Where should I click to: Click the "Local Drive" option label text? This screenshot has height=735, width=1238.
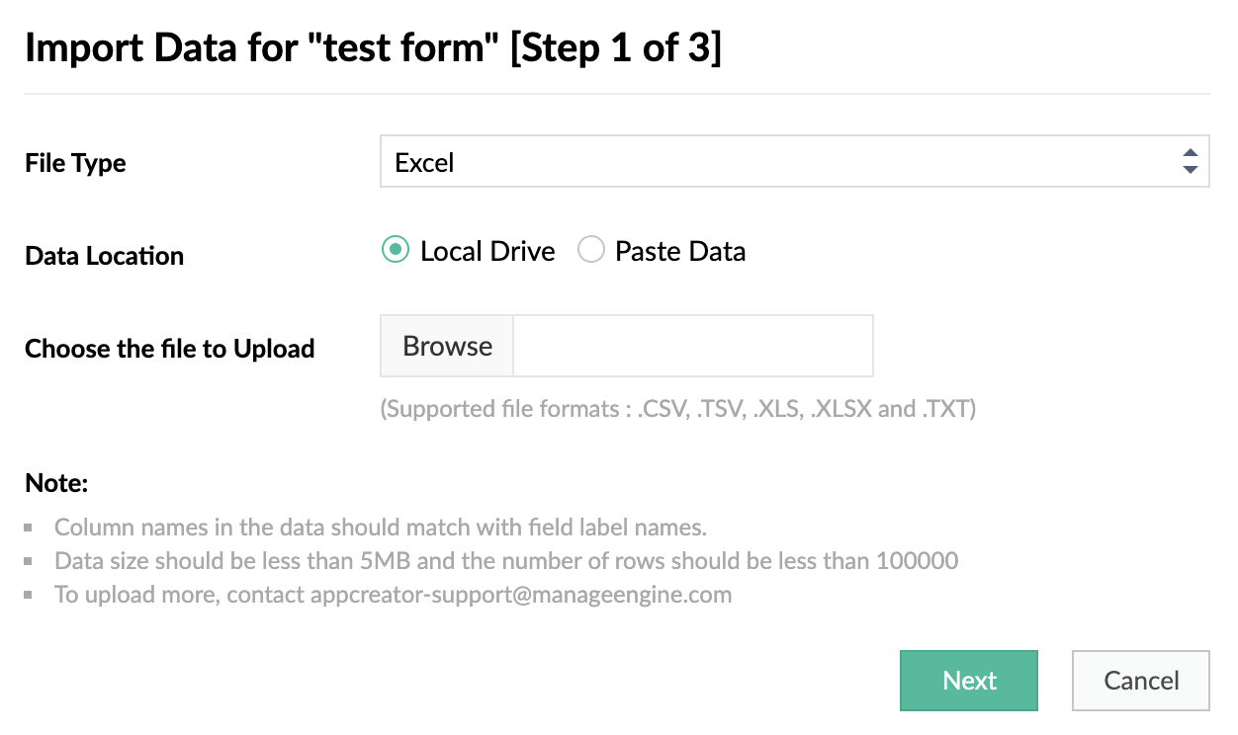click(487, 251)
